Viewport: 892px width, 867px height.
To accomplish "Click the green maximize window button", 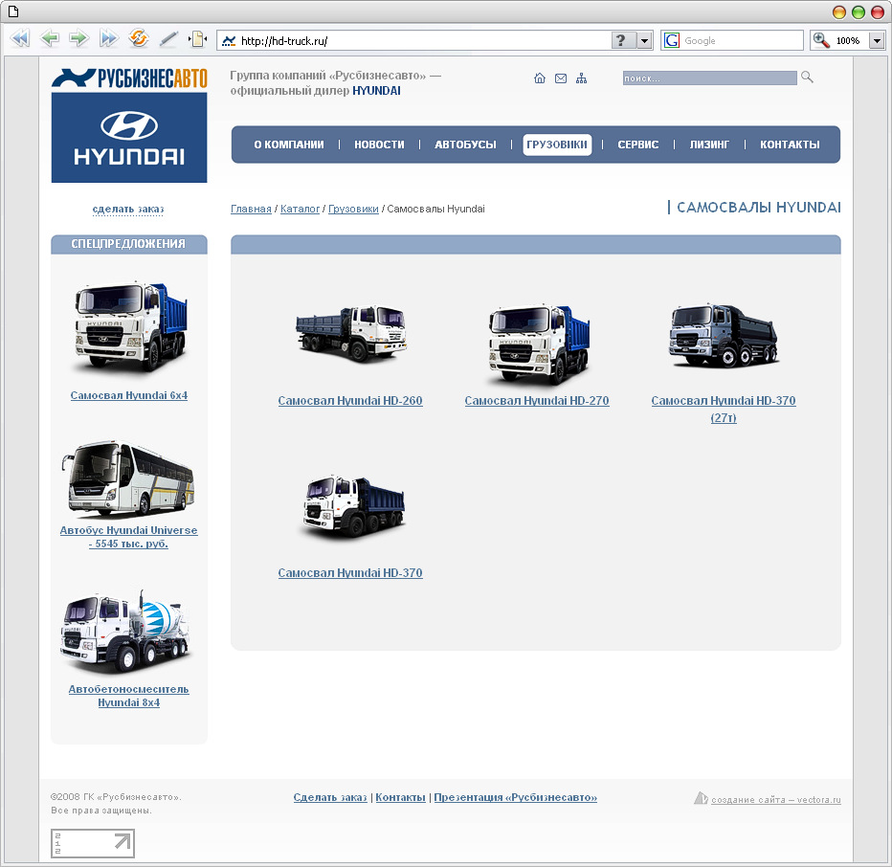I will [x=859, y=11].
